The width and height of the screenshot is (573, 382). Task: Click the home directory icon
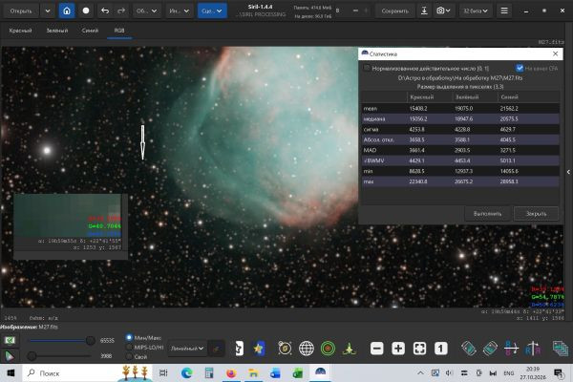coord(67,11)
